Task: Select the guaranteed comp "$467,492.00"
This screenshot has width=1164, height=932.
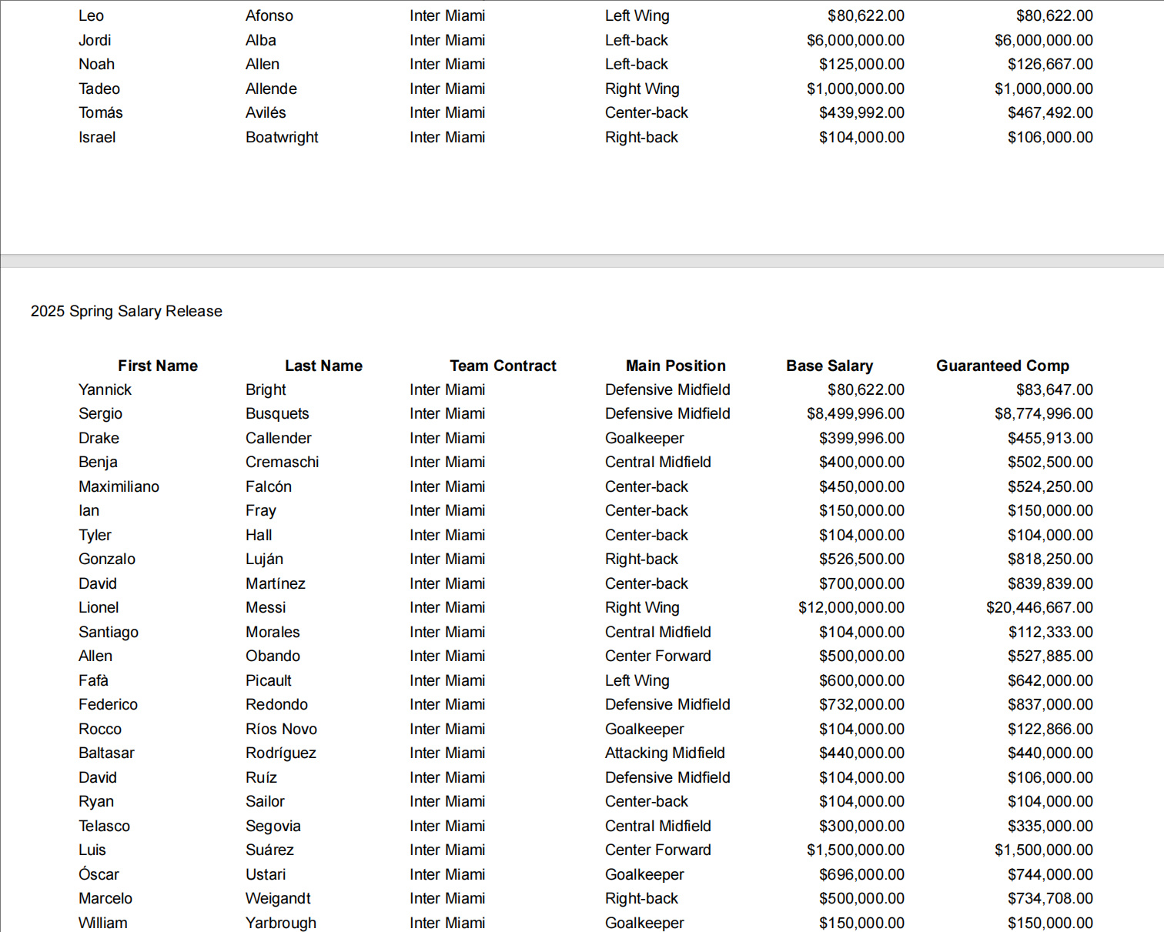Action: 1050,112
